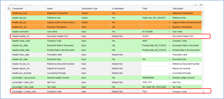Open Field dropdown for header-ref_doc_no row

pyautogui.click(x=169, y=64)
